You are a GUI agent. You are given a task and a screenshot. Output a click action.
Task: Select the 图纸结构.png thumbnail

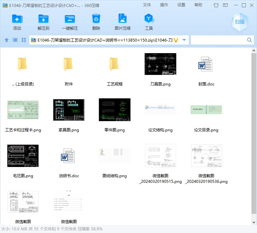[115, 156]
